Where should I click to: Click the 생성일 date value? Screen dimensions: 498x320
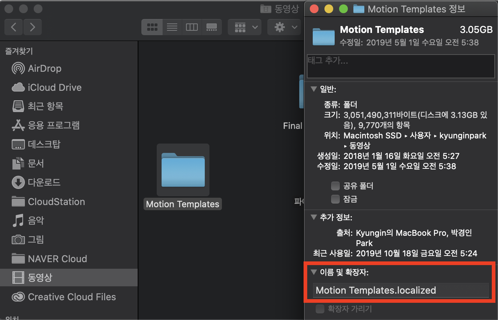[x=401, y=156]
